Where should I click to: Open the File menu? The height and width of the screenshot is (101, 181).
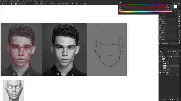click(x=4, y=1)
